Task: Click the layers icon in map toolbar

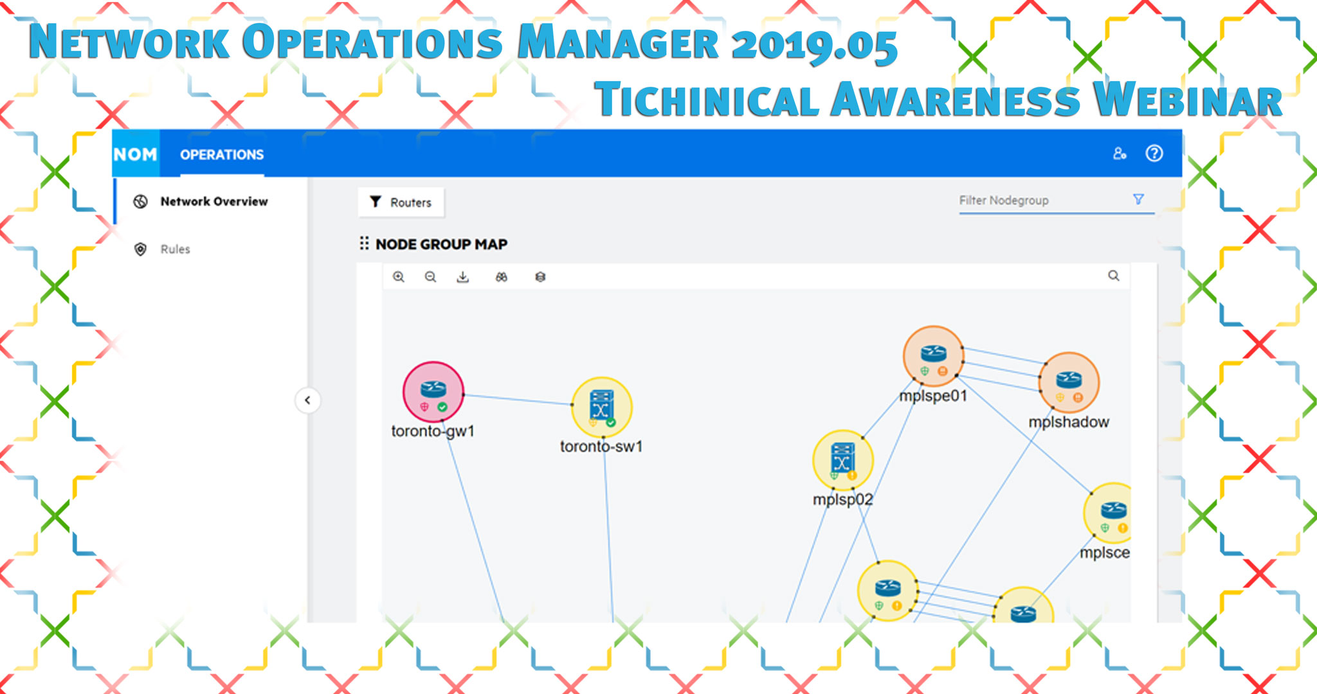Action: click(540, 277)
